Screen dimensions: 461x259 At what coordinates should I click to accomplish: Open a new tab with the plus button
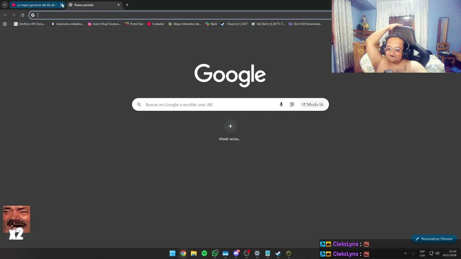(127, 5)
